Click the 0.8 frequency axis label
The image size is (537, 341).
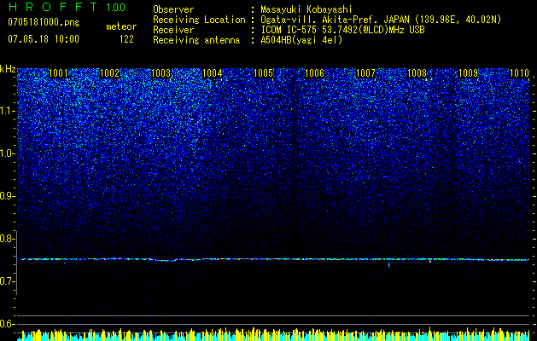coord(6,239)
